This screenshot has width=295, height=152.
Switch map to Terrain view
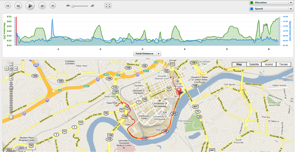point(284,65)
